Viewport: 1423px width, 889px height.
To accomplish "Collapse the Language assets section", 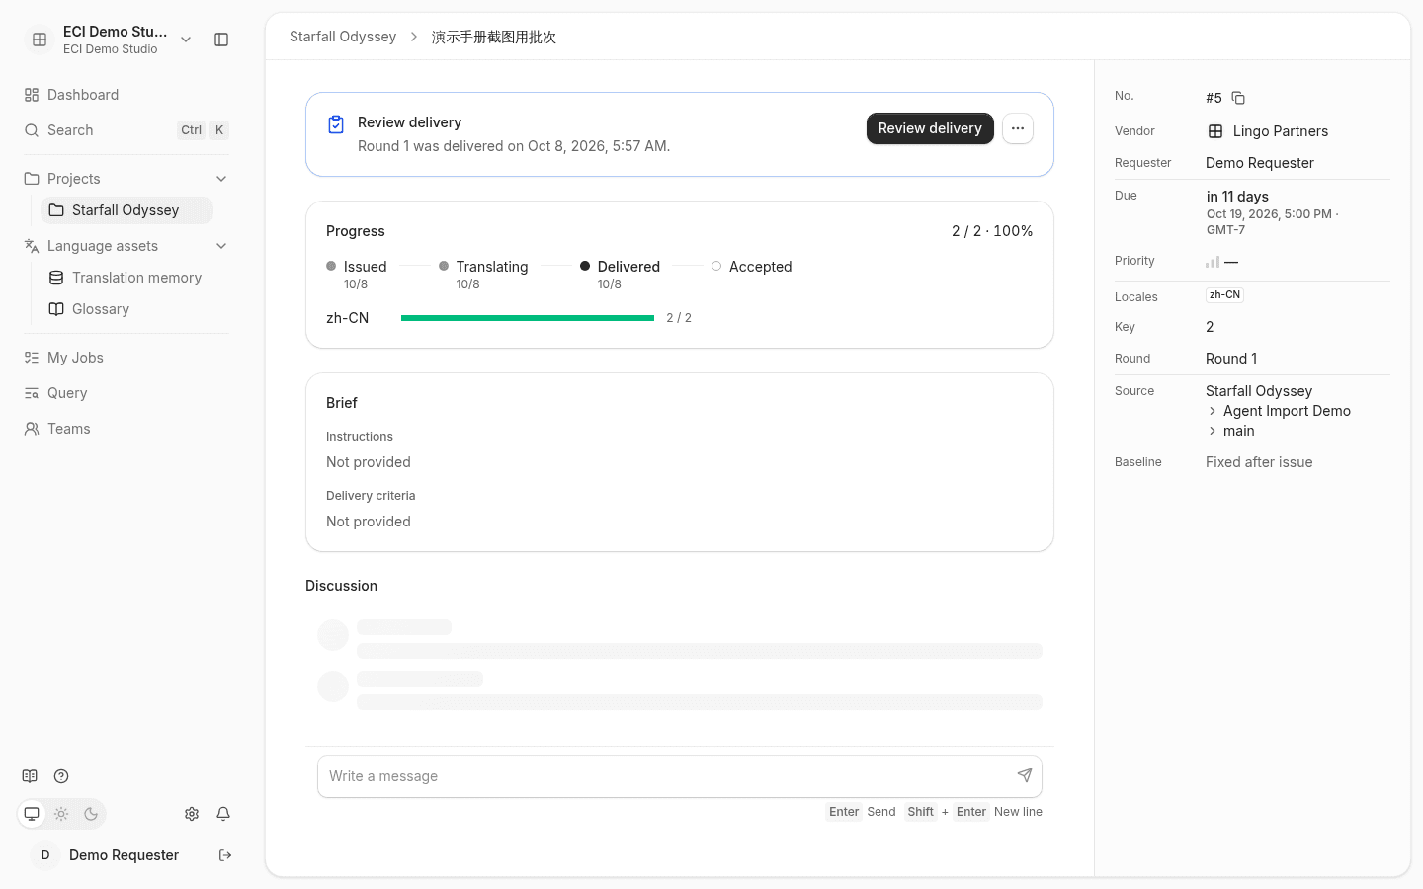I will [221, 246].
